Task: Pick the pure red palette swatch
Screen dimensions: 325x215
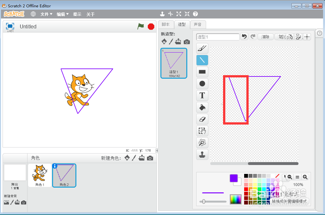Action: coord(246,189)
